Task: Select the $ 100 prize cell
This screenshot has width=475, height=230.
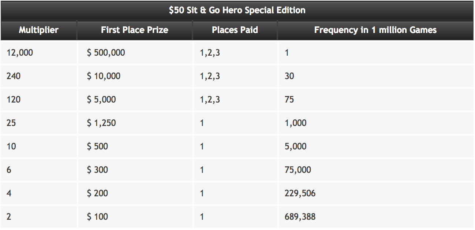Action: [x=135, y=217]
